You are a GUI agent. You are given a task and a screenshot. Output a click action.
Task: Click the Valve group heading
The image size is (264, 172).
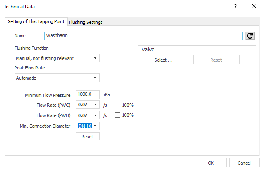(x=148, y=50)
